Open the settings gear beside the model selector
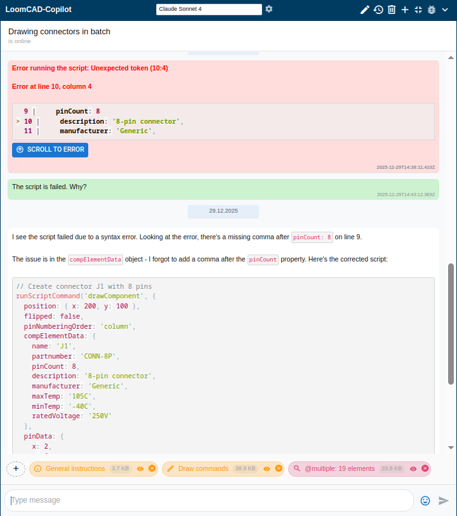Image resolution: width=457 pixels, height=516 pixels. pyautogui.click(x=269, y=9)
